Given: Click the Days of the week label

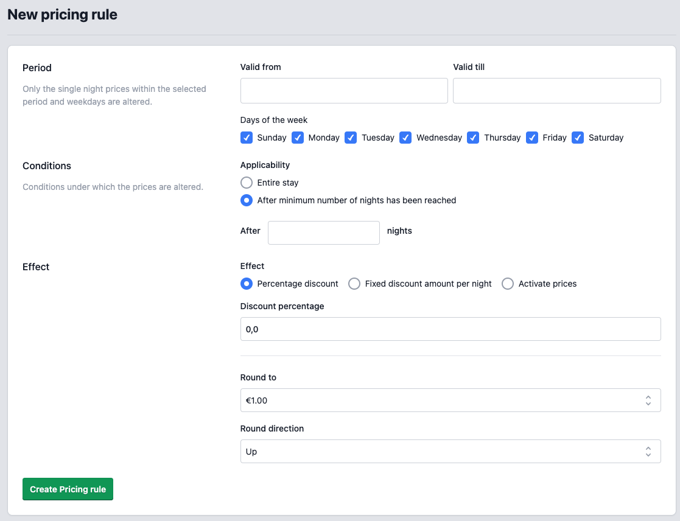Looking at the screenshot, I should click(274, 120).
